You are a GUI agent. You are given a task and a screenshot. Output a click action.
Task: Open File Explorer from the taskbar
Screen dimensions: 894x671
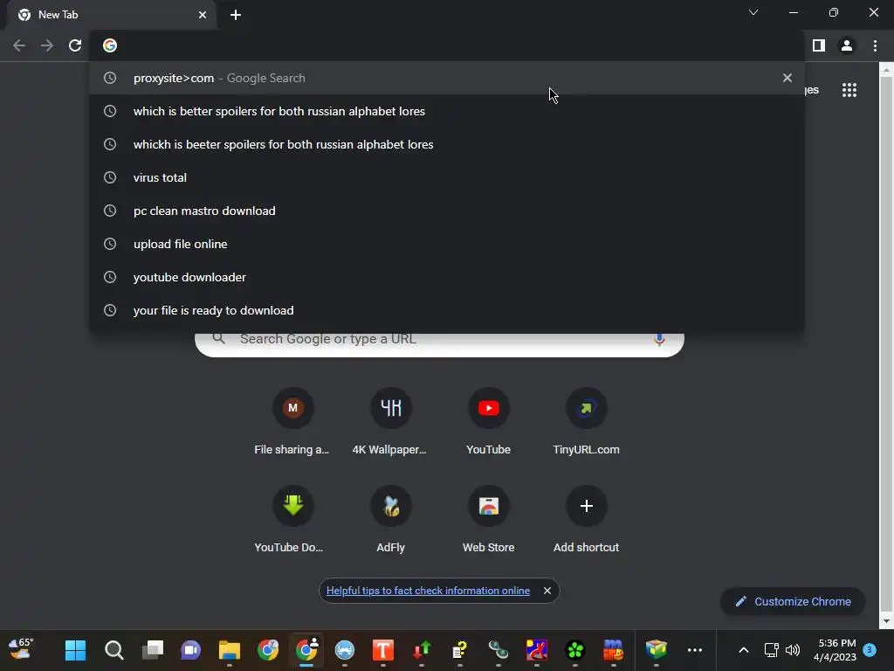pos(230,650)
